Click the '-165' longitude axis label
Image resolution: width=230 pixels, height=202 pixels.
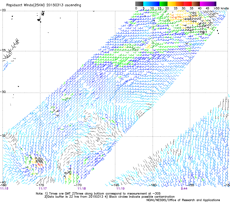point(115,185)
